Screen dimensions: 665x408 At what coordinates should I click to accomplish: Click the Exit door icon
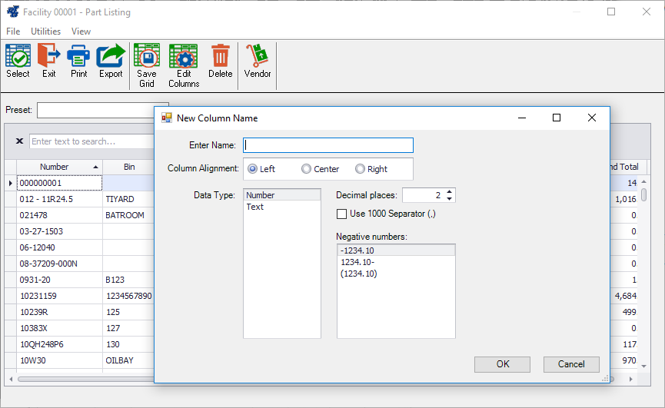(x=49, y=58)
